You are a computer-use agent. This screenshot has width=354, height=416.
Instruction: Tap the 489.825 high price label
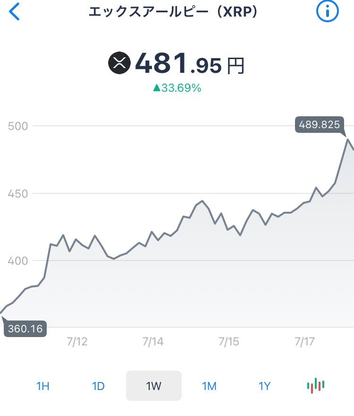[x=319, y=124]
